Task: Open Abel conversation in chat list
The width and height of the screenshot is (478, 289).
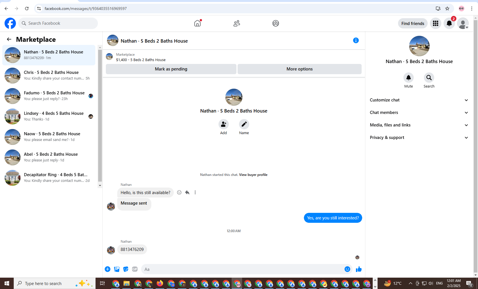Action: tap(49, 157)
